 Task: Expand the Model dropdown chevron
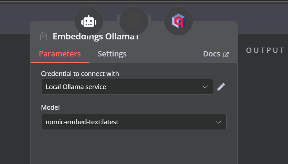tap(218, 122)
